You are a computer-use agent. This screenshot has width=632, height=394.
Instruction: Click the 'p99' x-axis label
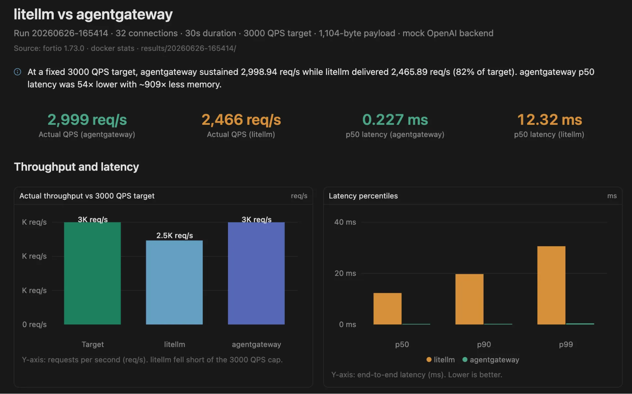pyautogui.click(x=566, y=344)
